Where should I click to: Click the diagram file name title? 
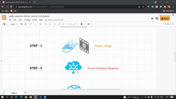coord(29,16)
